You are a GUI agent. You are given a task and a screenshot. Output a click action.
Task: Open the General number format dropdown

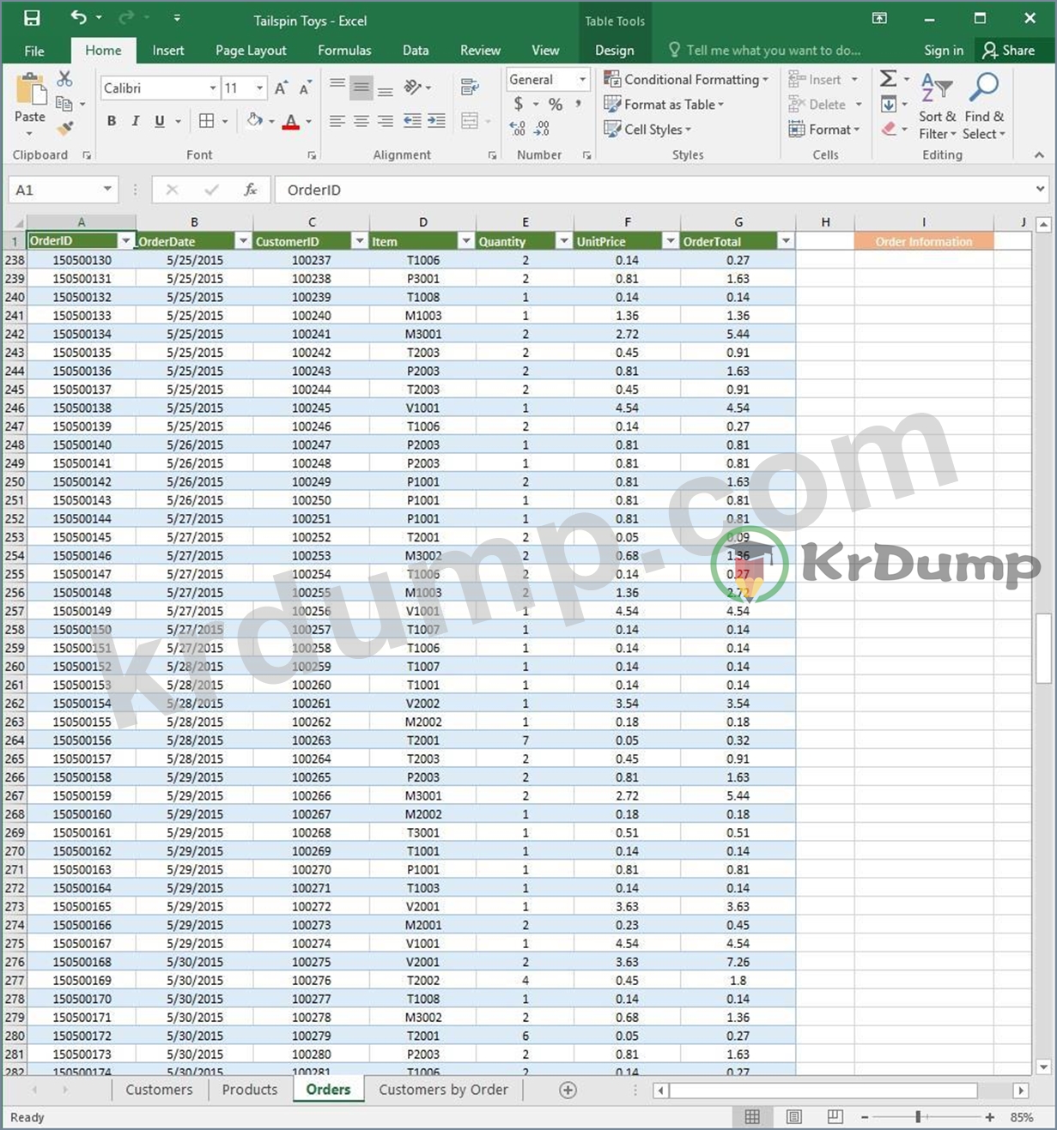click(x=582, y=79)
